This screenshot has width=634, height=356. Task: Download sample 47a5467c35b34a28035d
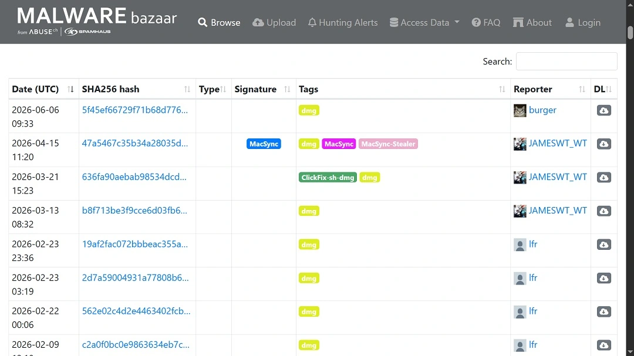(603, 144)
